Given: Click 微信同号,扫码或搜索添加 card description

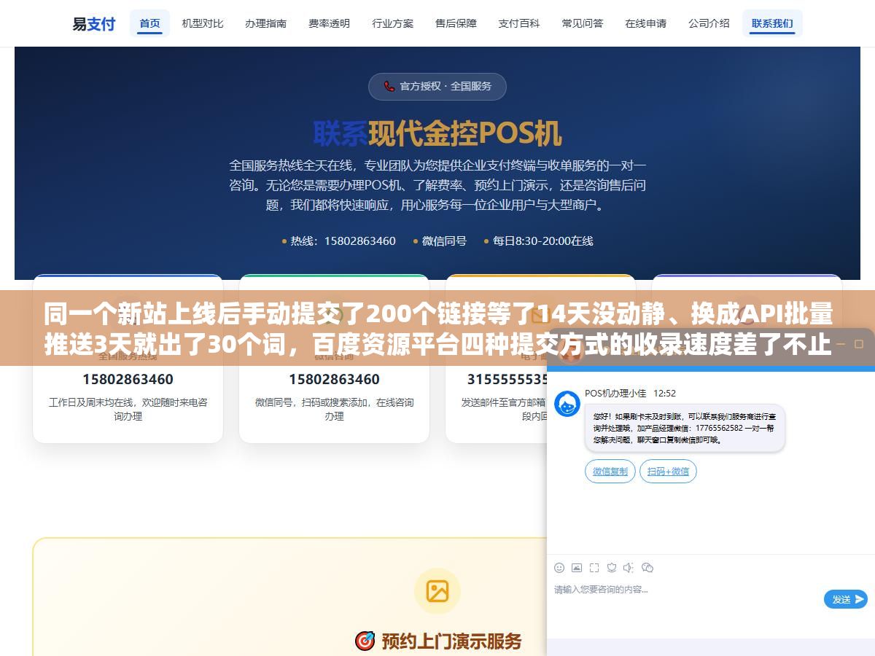Looking at the screenshot, I should coord(334,409).
